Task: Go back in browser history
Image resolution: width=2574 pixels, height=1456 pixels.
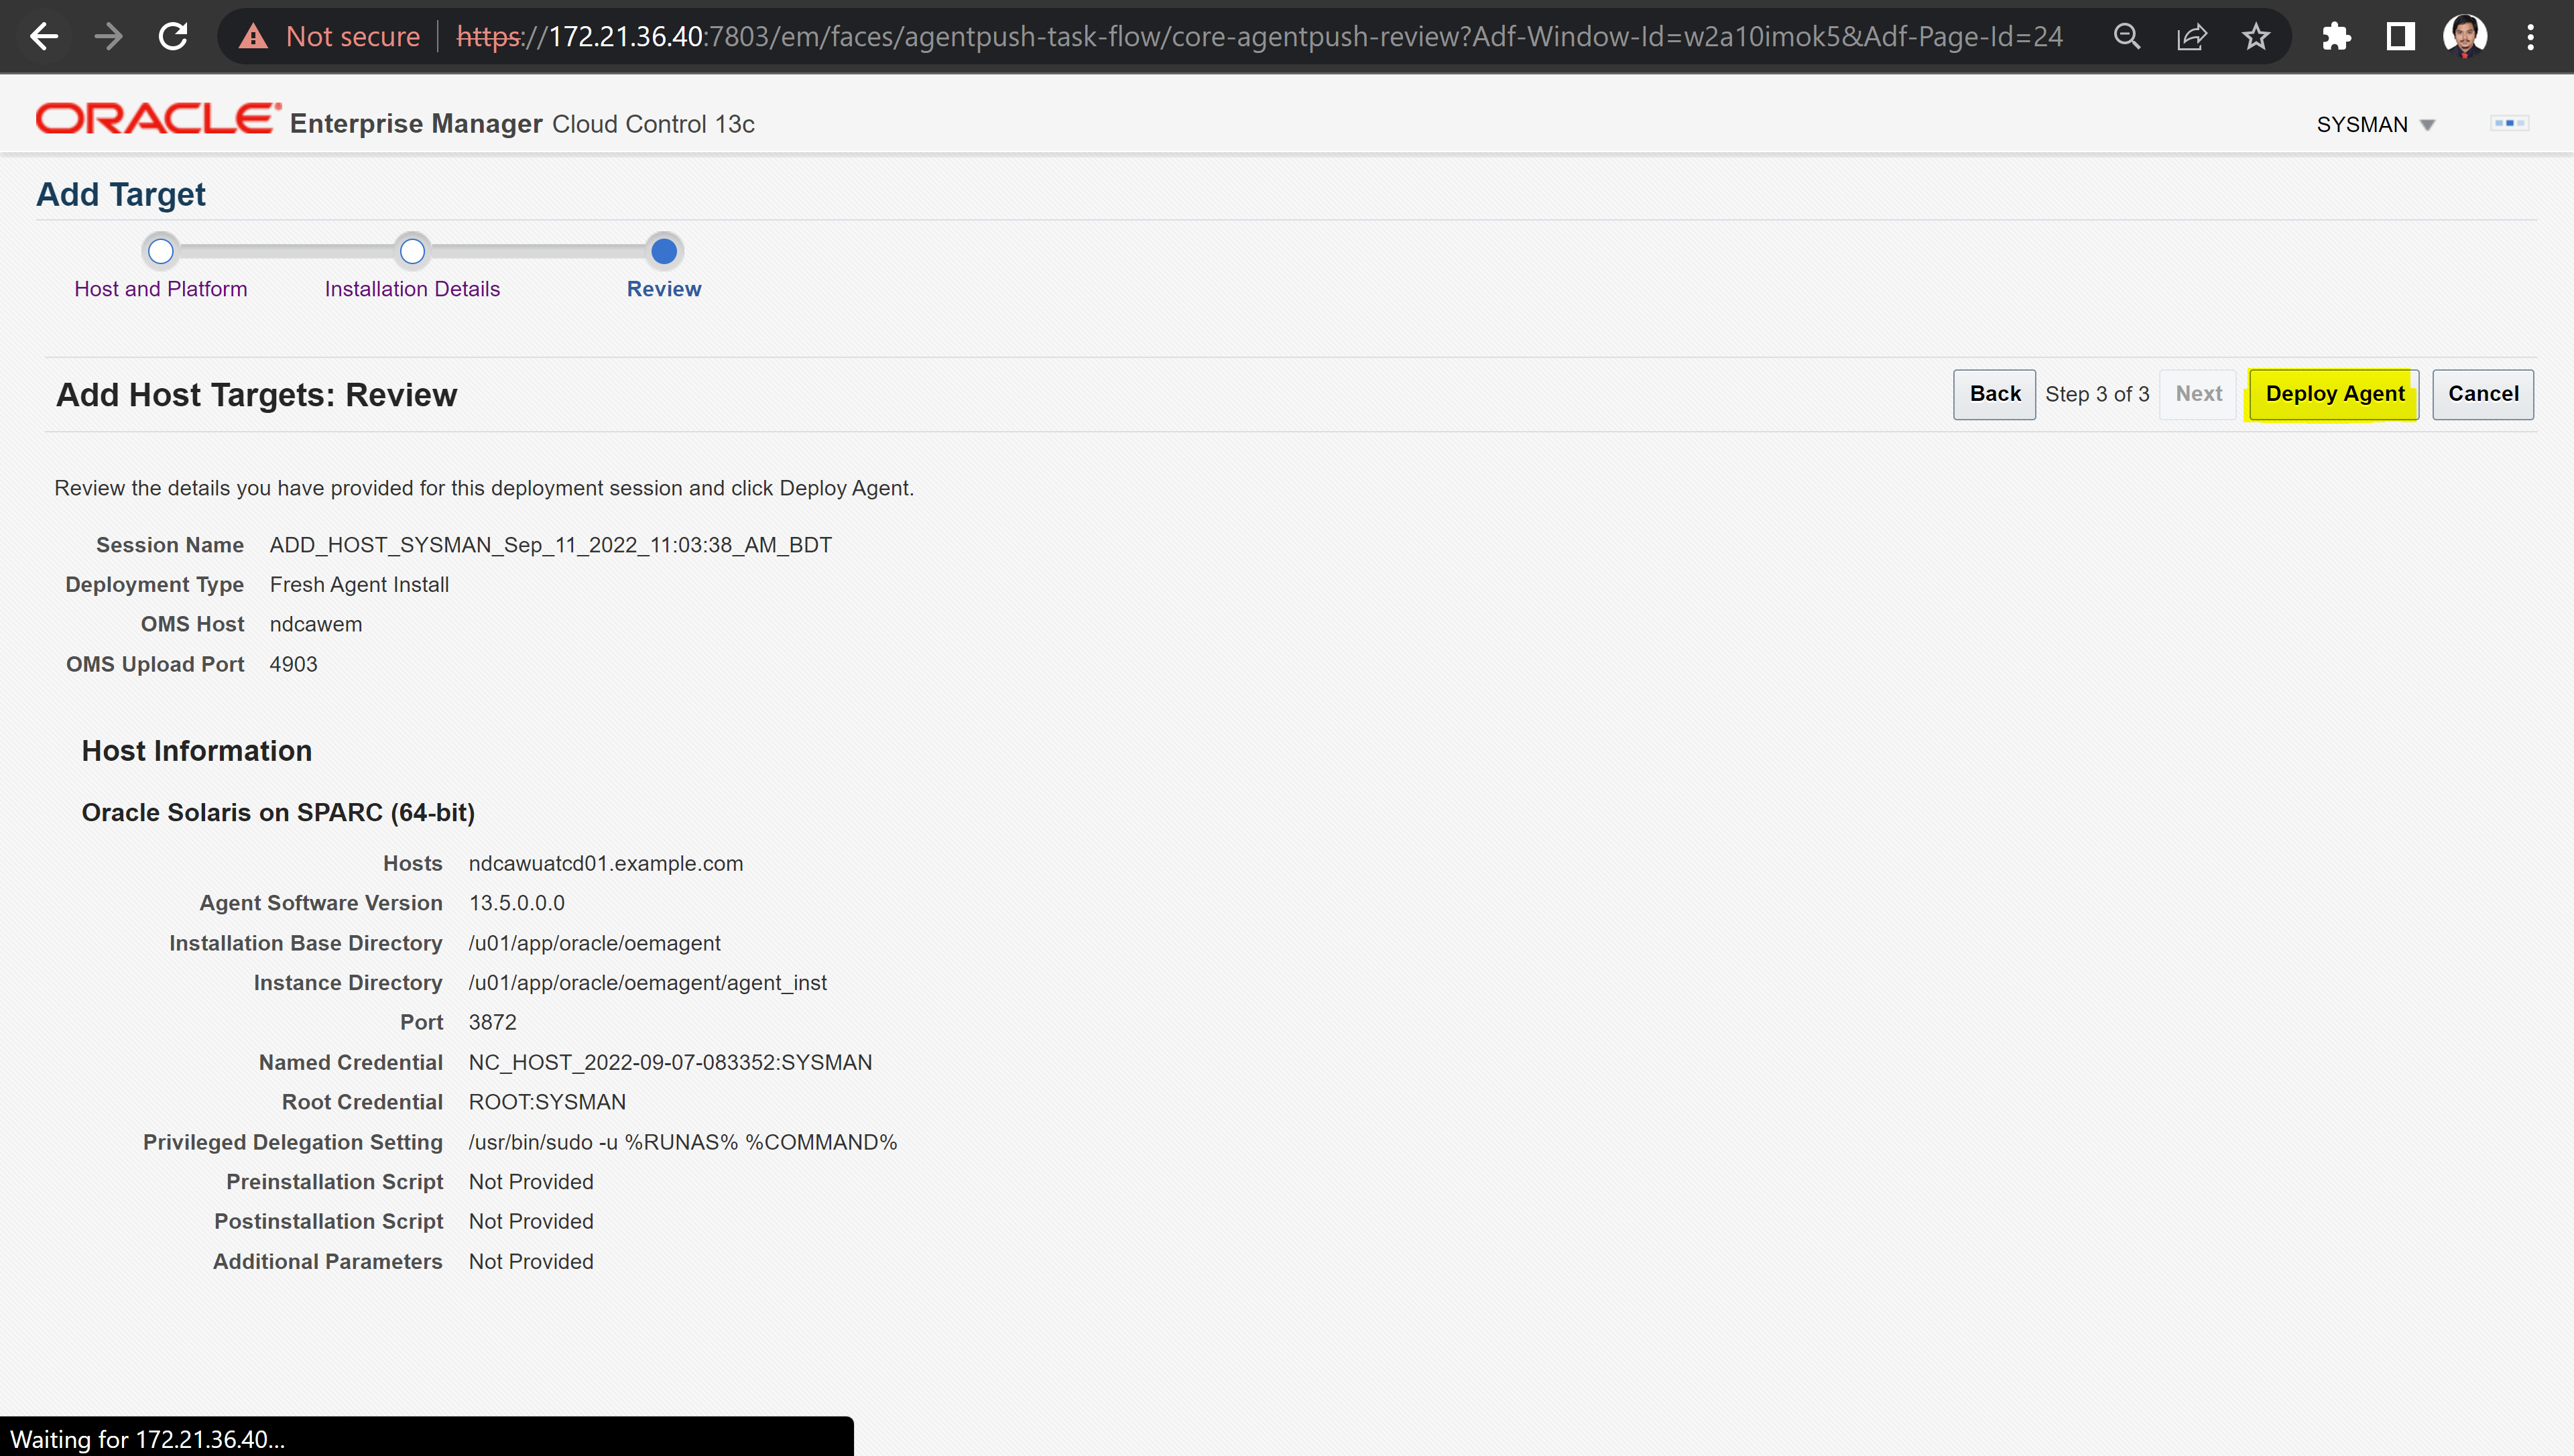Action: point(44,37)
